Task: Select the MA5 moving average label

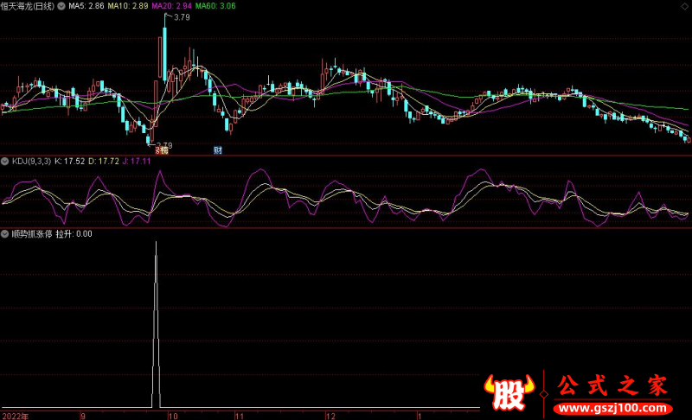Action: [86, 6]
